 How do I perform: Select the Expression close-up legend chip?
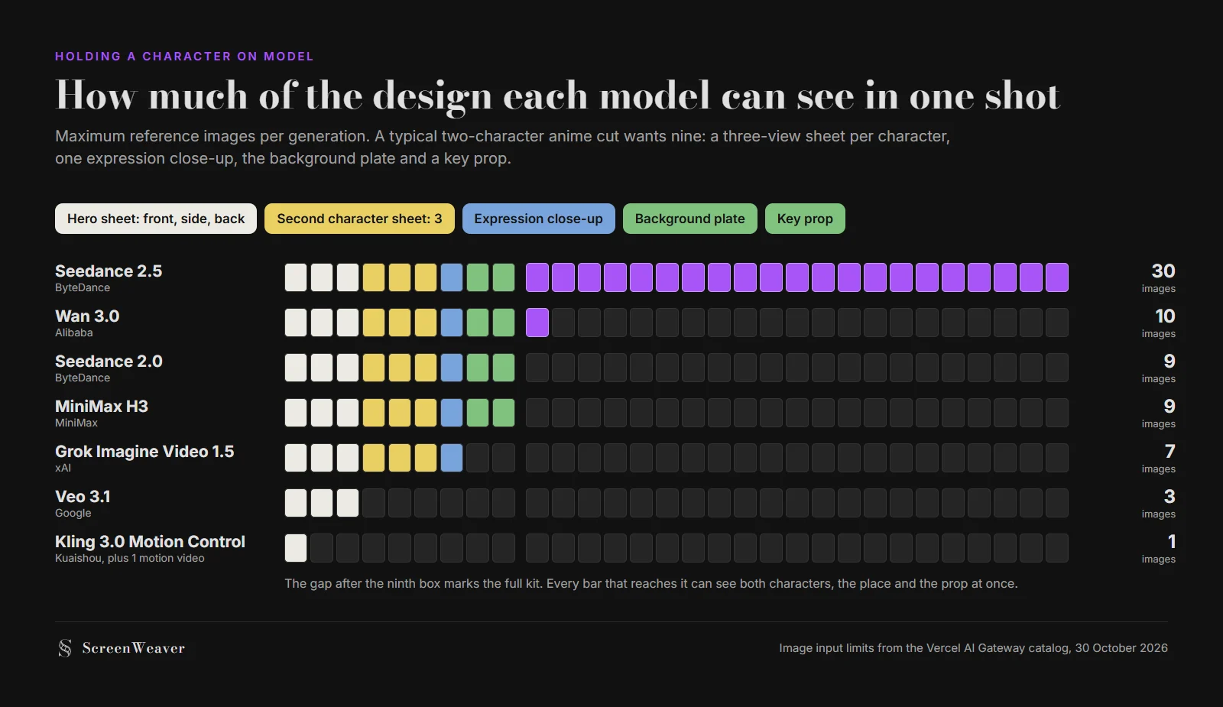(x=538, y=219)
